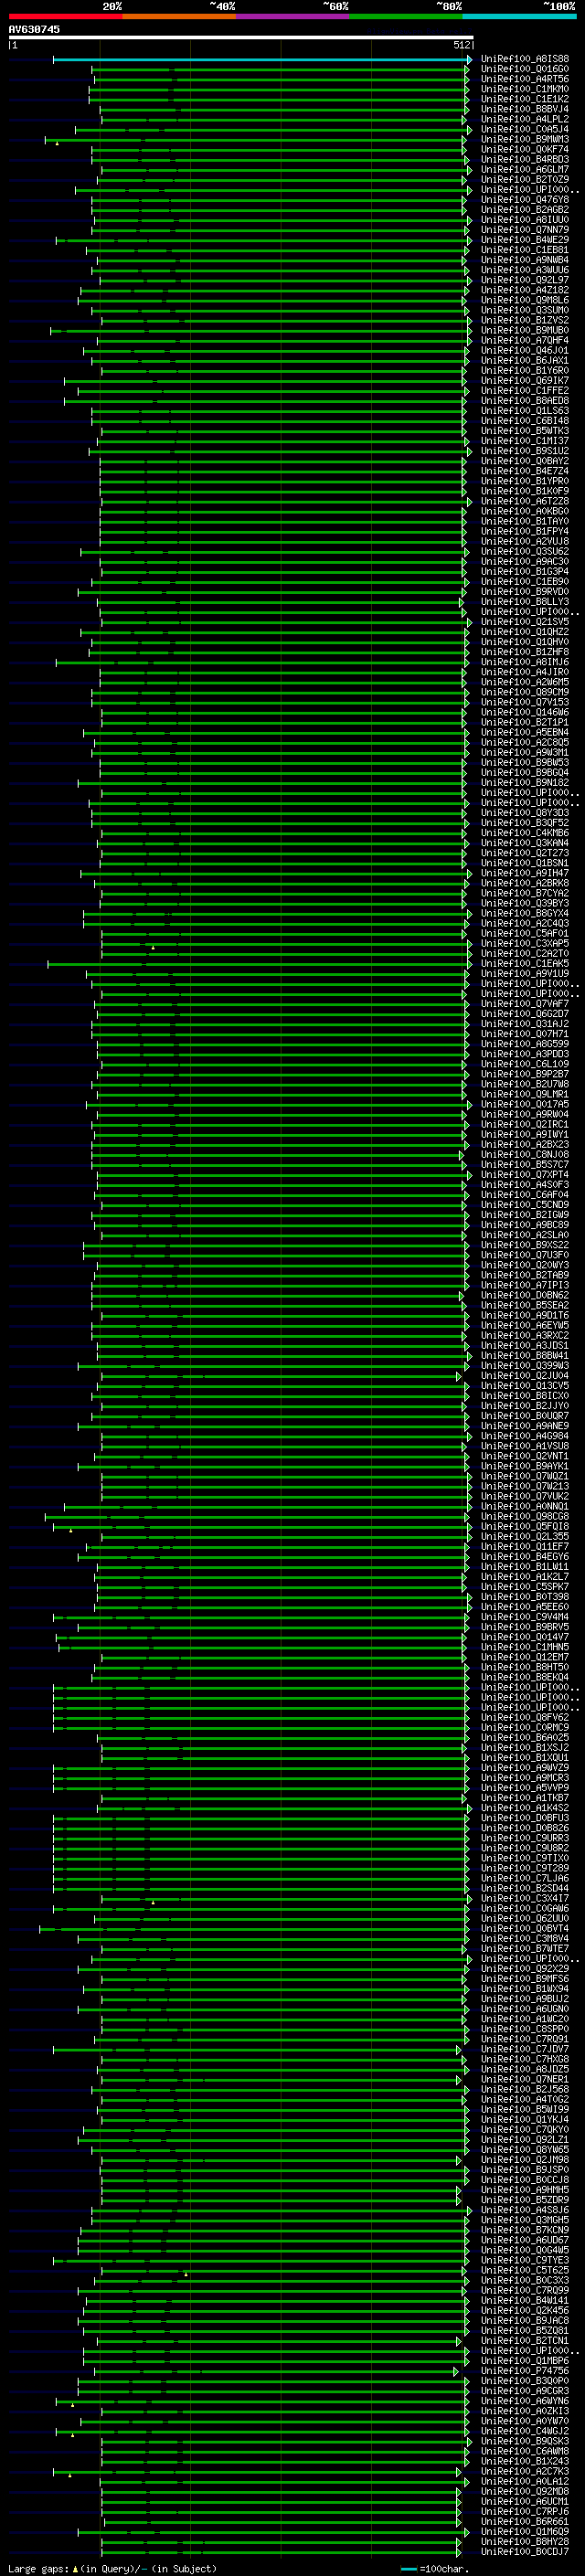585x2576 pixels.
Task: Click the UniRef100_Q2VNT1 label
Action: (525, 1456)
